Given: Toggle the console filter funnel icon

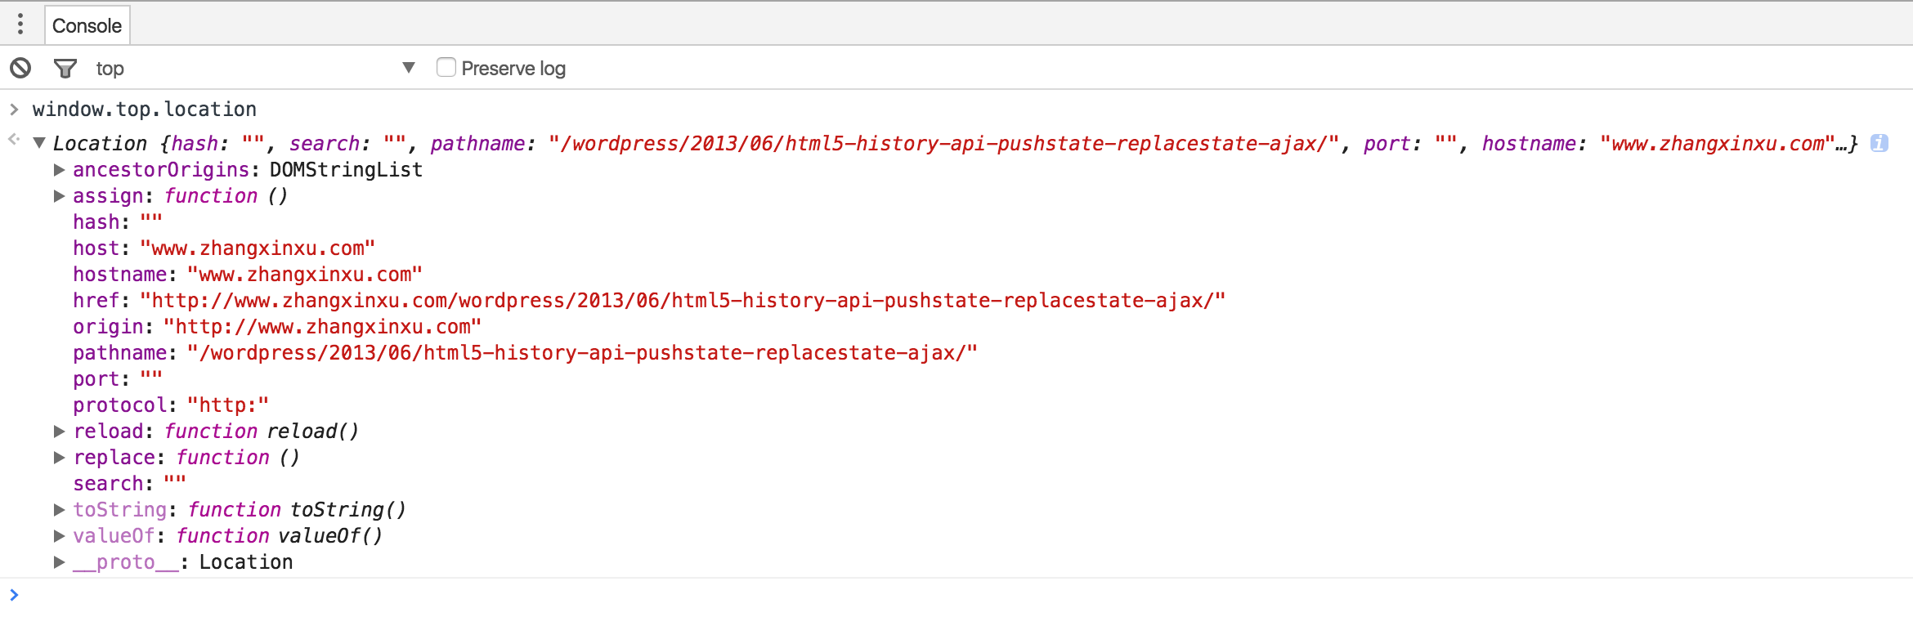Looking at the screenshot, I should pyautogui.click(x=65, y=68).
